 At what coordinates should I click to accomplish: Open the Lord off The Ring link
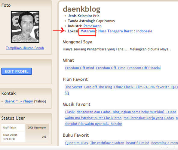(98, 87)
